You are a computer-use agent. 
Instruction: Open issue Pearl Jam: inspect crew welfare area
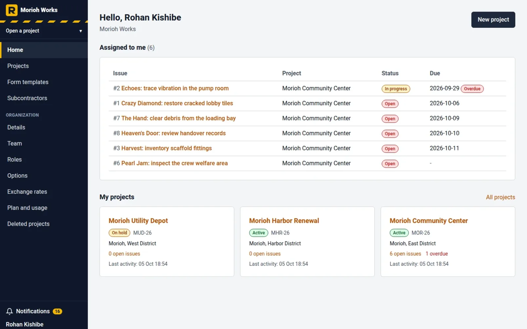pyautogui.click(x=174, y=163)
